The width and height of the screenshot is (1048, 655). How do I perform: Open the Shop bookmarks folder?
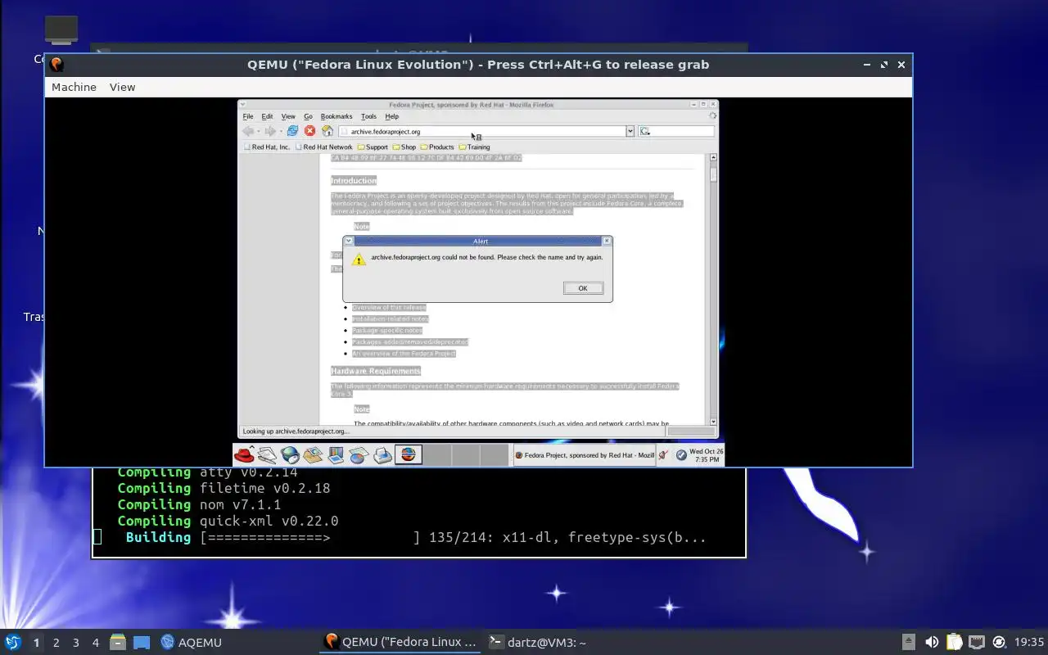(404, 147)
